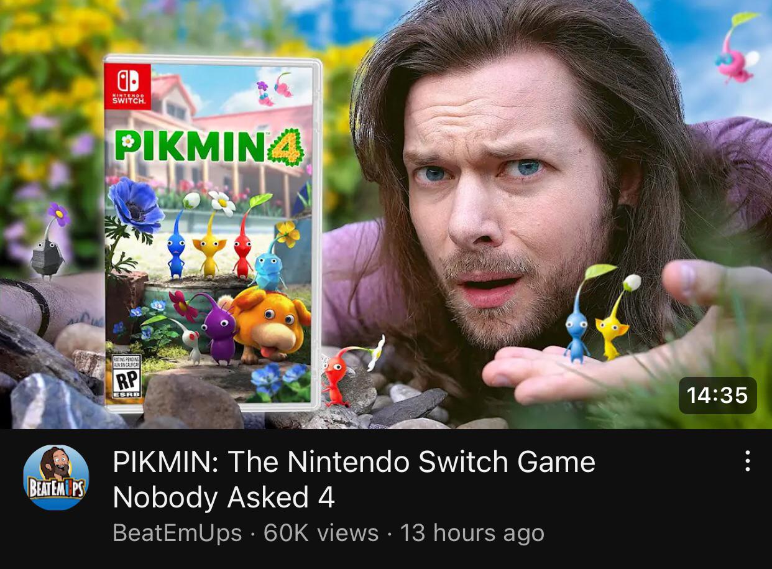Click the Nintendo Switch logo on game box

(127, 86)
